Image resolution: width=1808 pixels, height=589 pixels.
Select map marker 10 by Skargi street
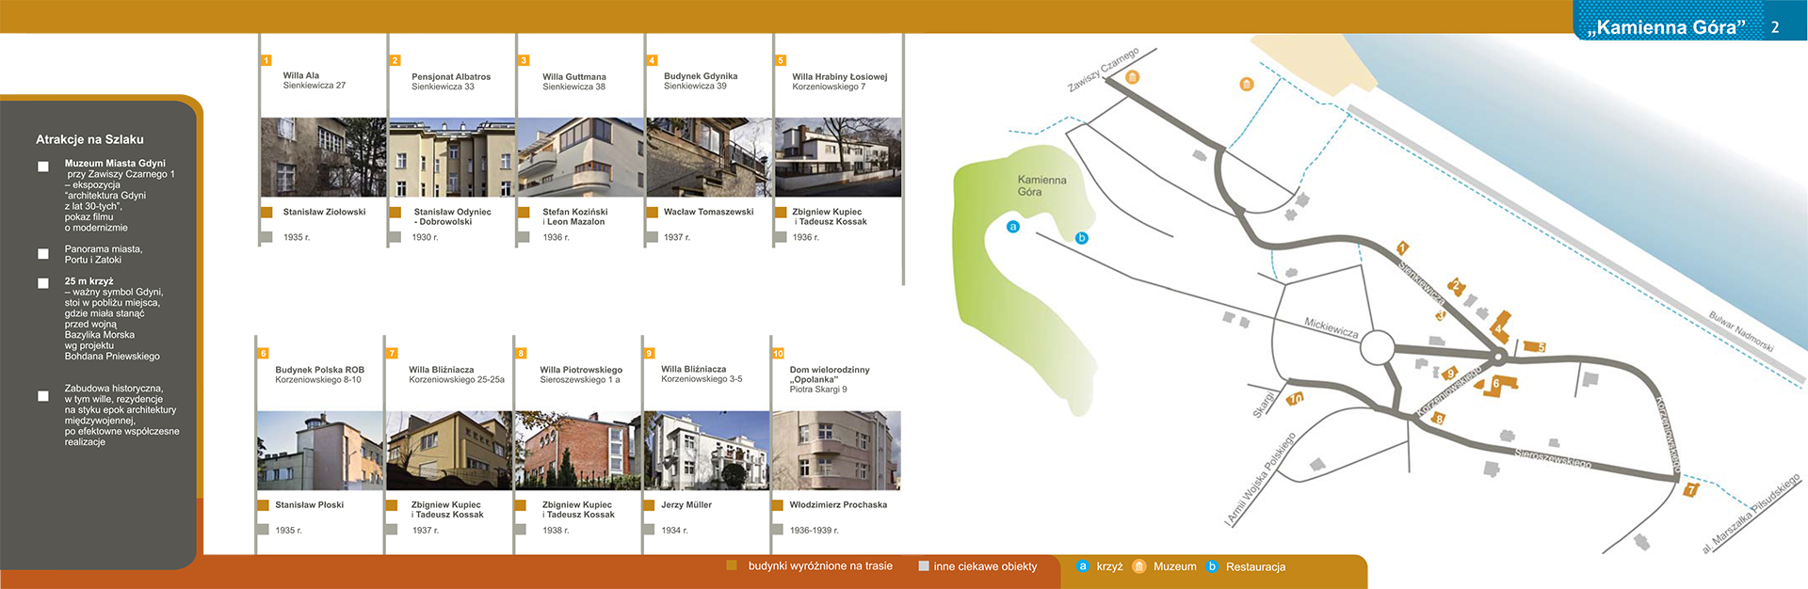tap(1296, 399)
